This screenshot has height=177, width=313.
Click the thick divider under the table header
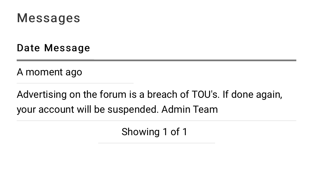click(x=156, y=60)
